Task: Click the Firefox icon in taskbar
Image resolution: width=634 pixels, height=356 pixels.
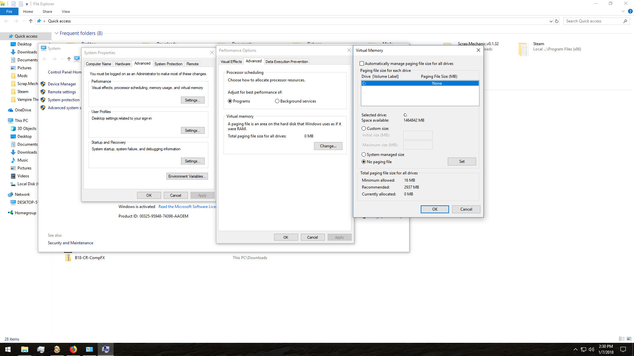Action: tap(73, 349)
